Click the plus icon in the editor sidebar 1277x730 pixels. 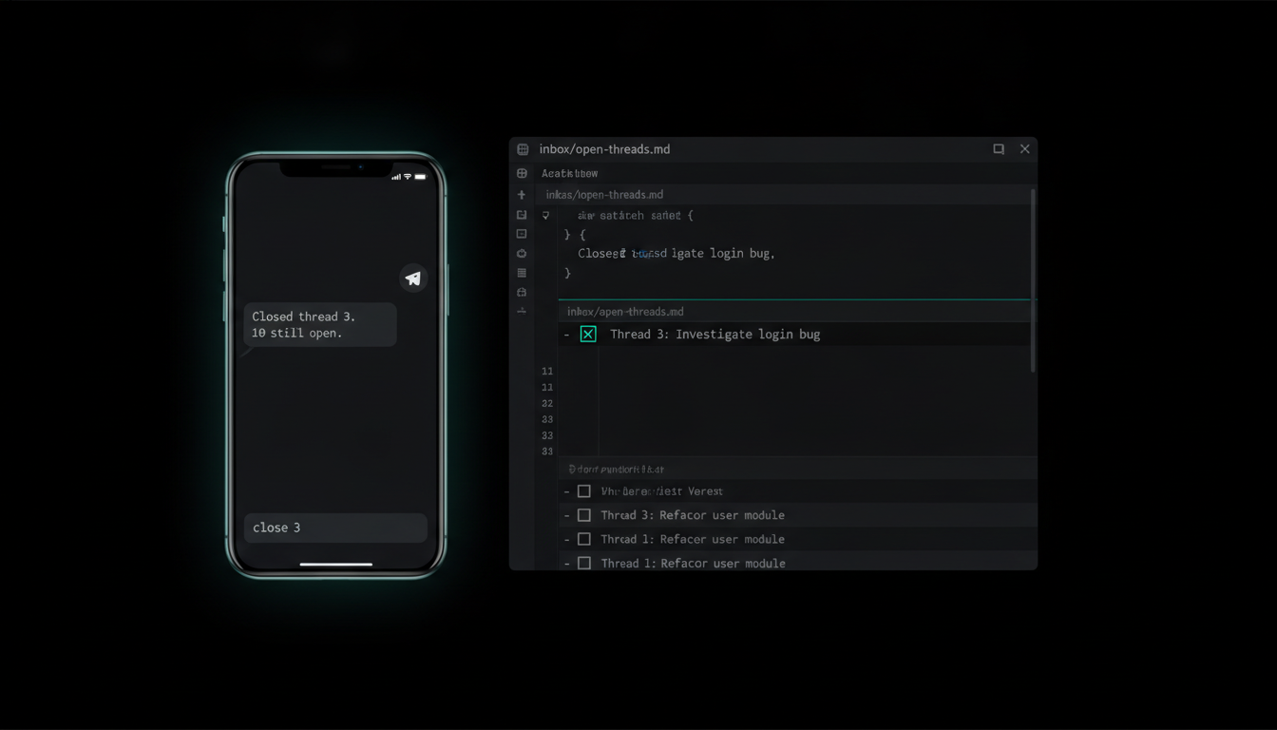coord(522,195)
